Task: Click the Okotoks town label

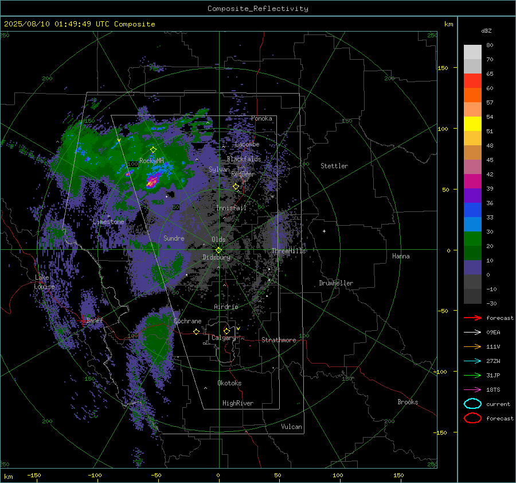Action: tap(229, 383)
